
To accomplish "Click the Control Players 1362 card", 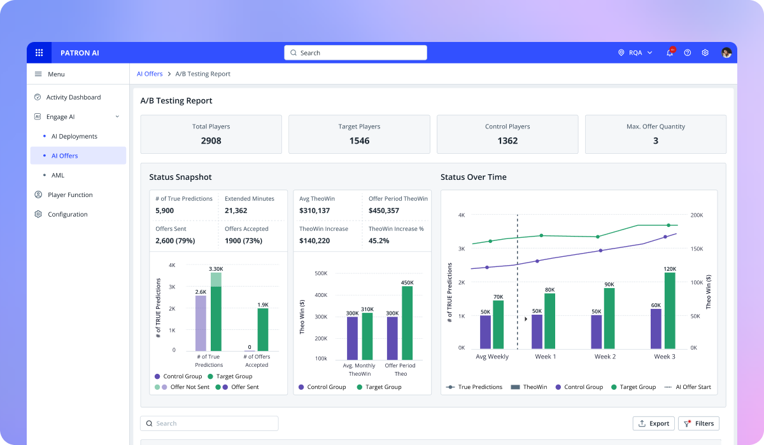I will tap(507, 134).
